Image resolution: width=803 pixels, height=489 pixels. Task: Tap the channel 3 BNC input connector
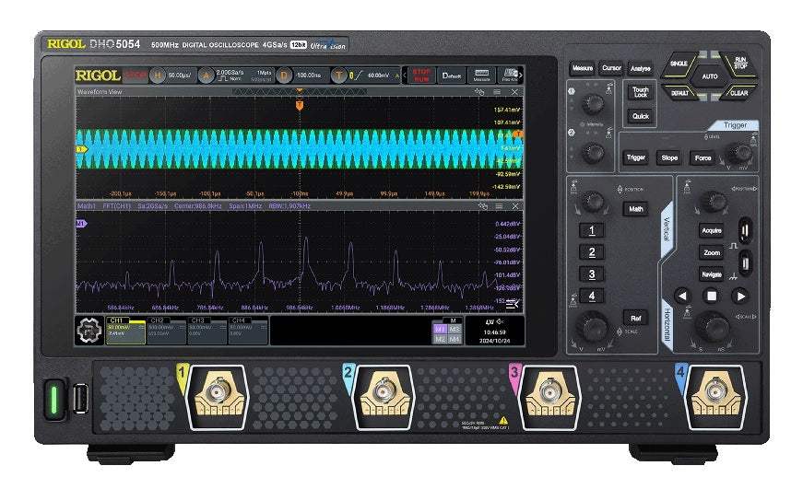pos(549,393)
